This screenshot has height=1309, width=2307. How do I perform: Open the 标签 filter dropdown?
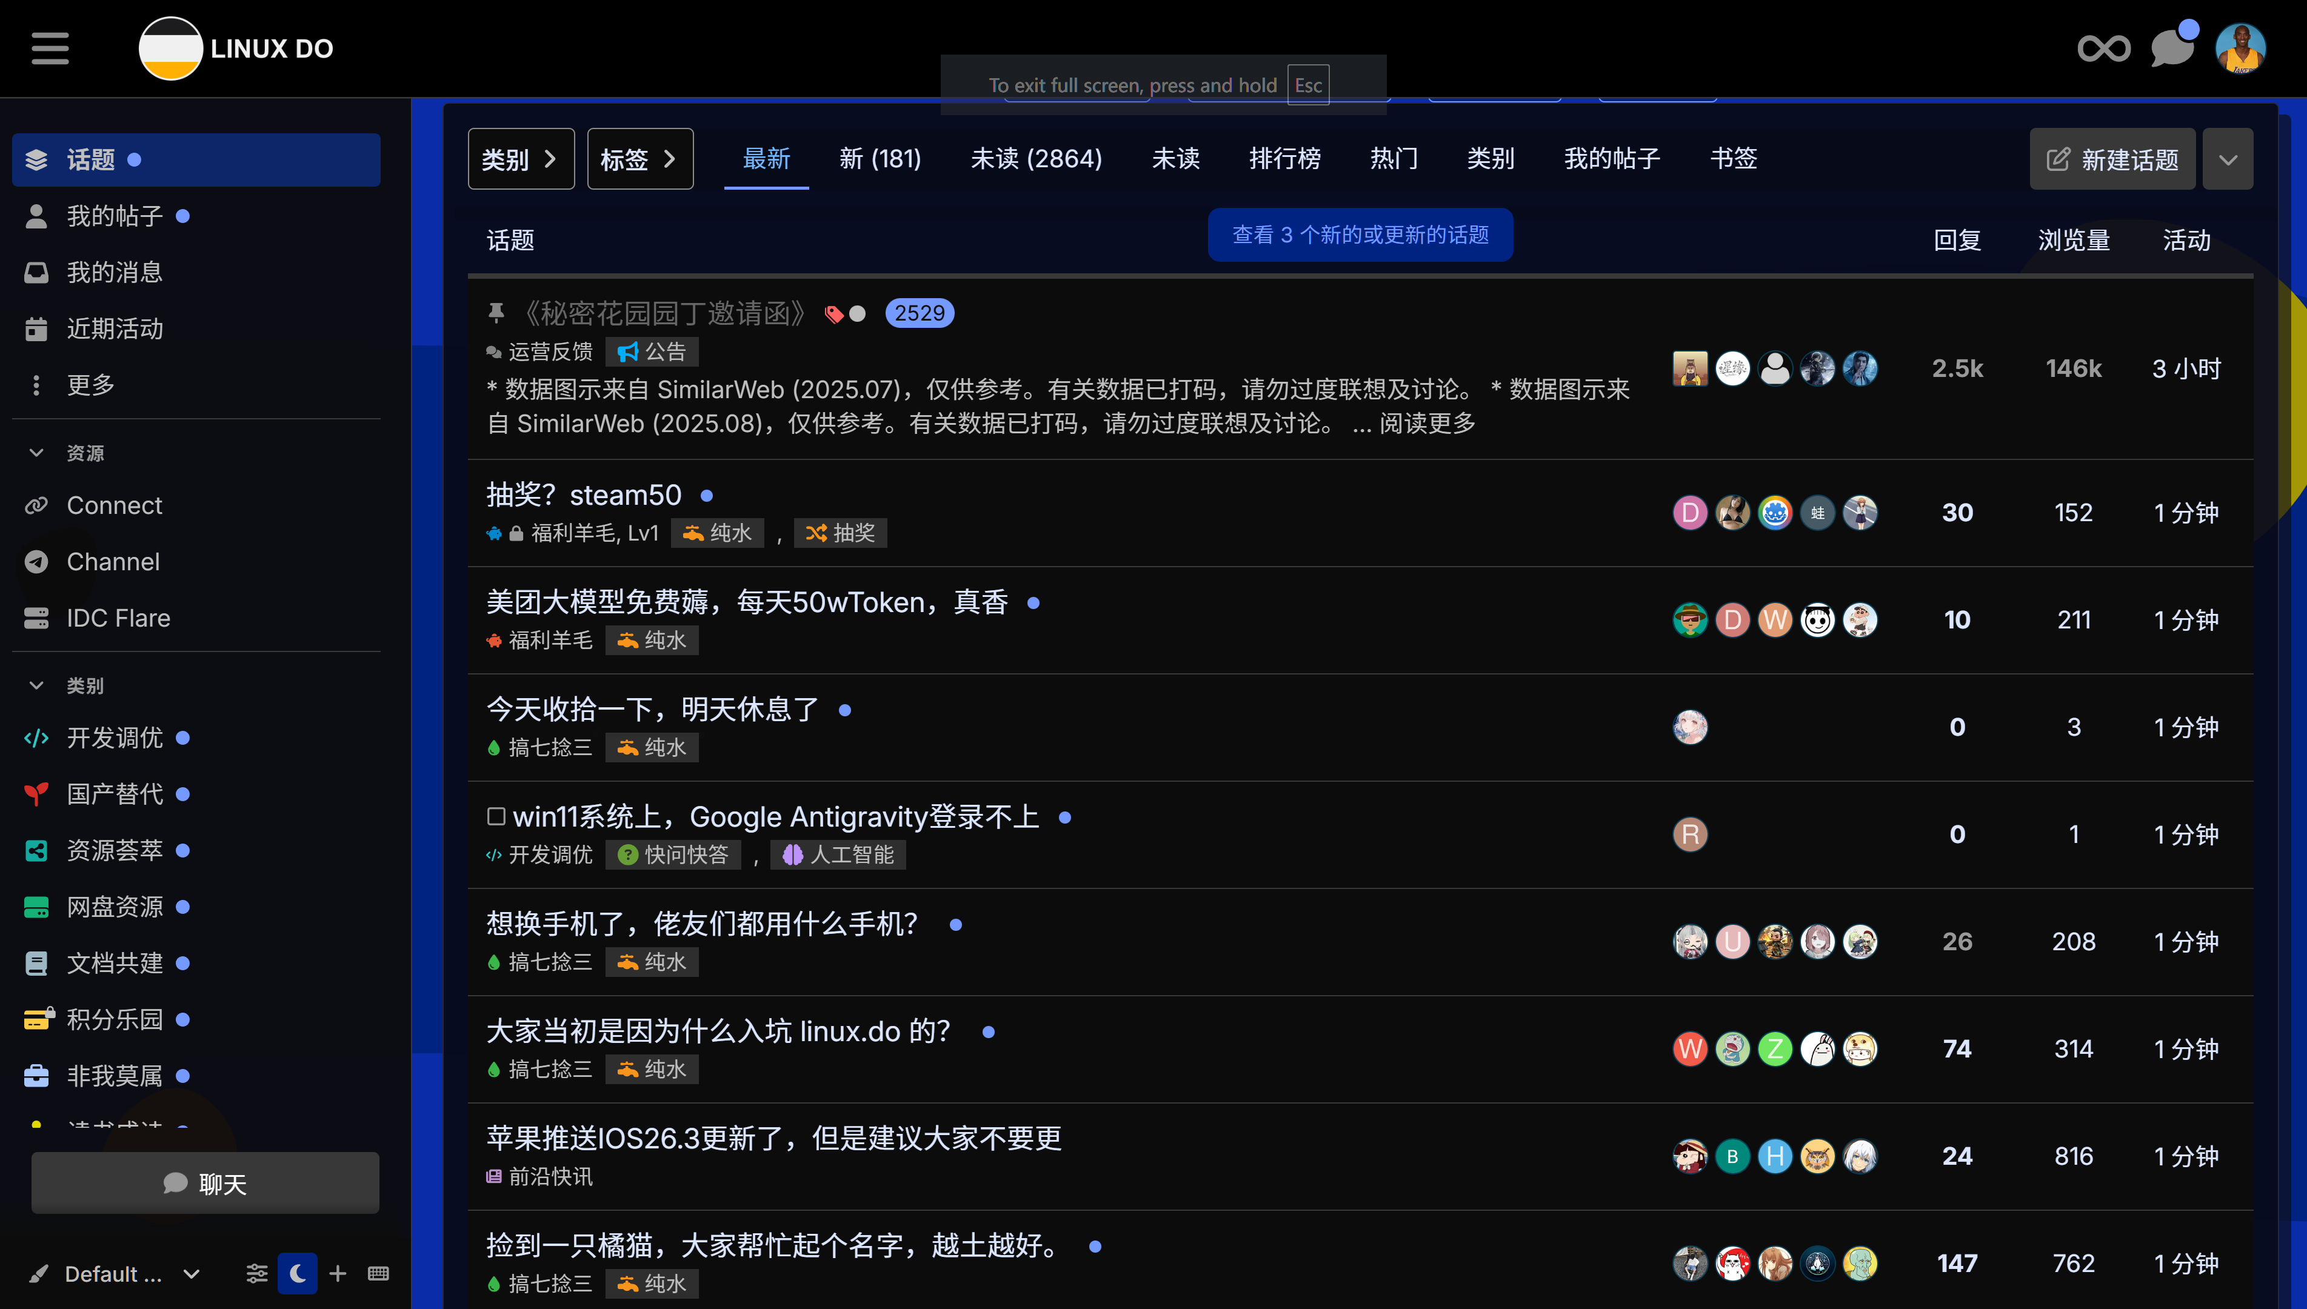point(639,159)
